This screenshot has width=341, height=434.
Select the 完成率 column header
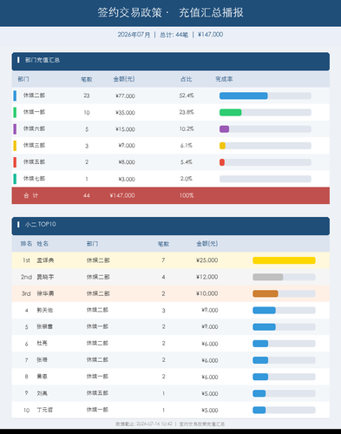point(224,79)
